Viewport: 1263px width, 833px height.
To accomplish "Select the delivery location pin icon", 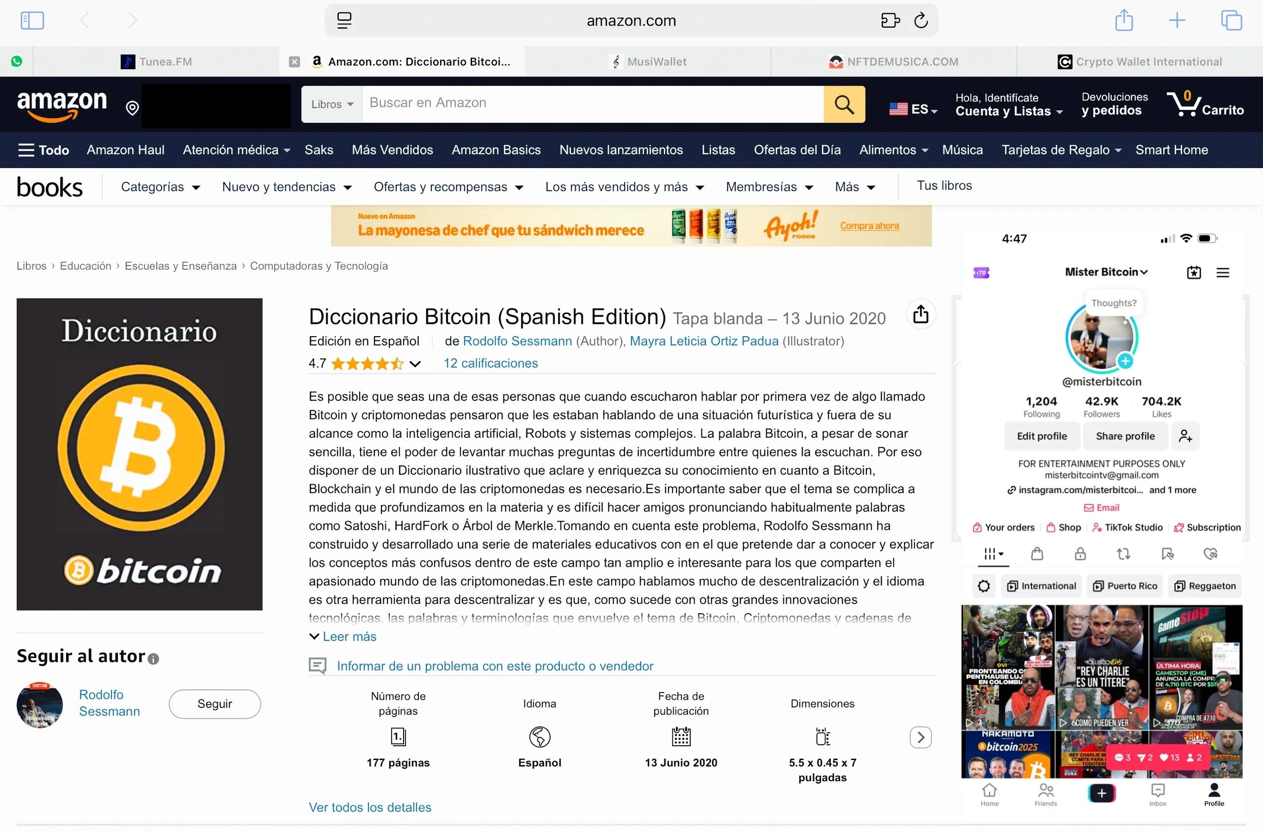I will 132,108.
